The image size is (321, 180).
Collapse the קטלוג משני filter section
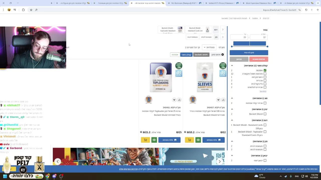click(232, 65)
